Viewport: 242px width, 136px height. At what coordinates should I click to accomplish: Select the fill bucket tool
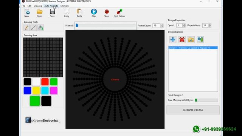coord(40,28)
